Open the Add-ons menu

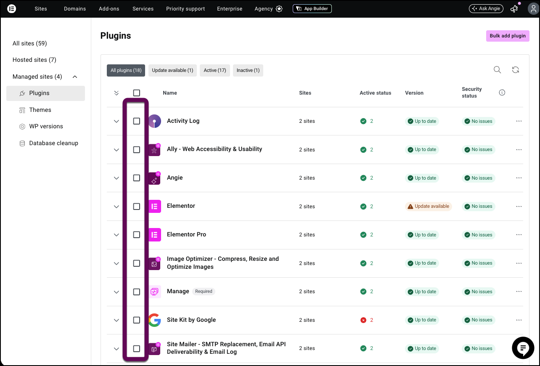109,8
